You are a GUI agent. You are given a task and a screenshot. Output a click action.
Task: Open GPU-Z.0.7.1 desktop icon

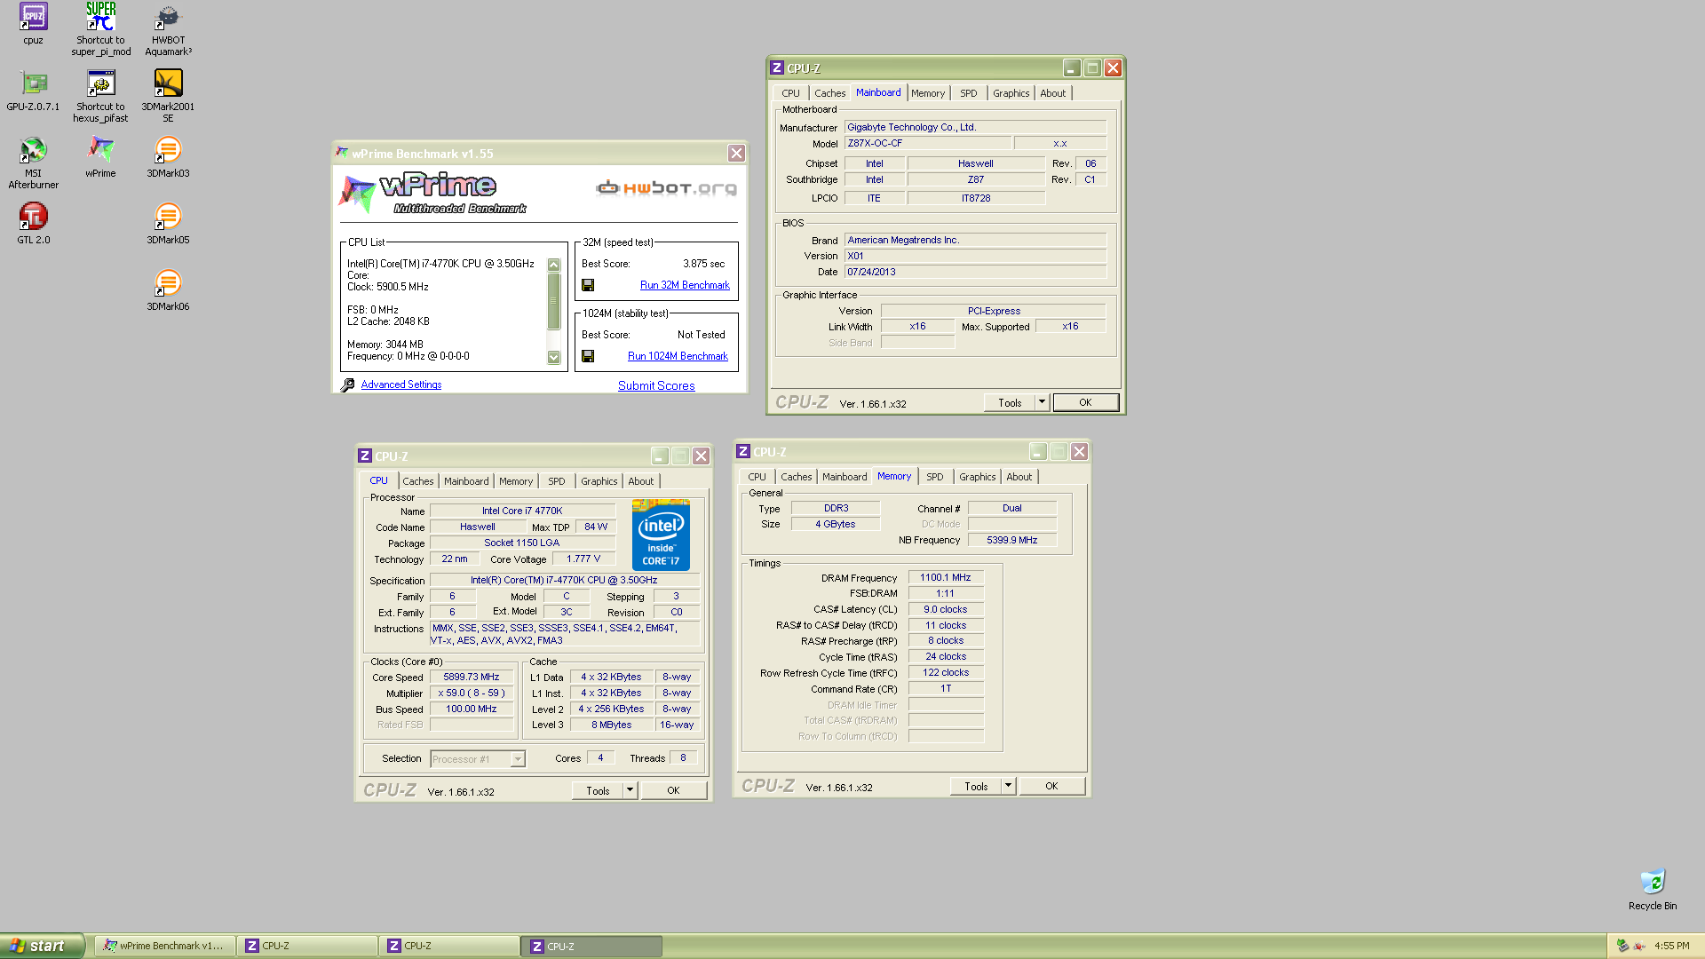[33, 90]
